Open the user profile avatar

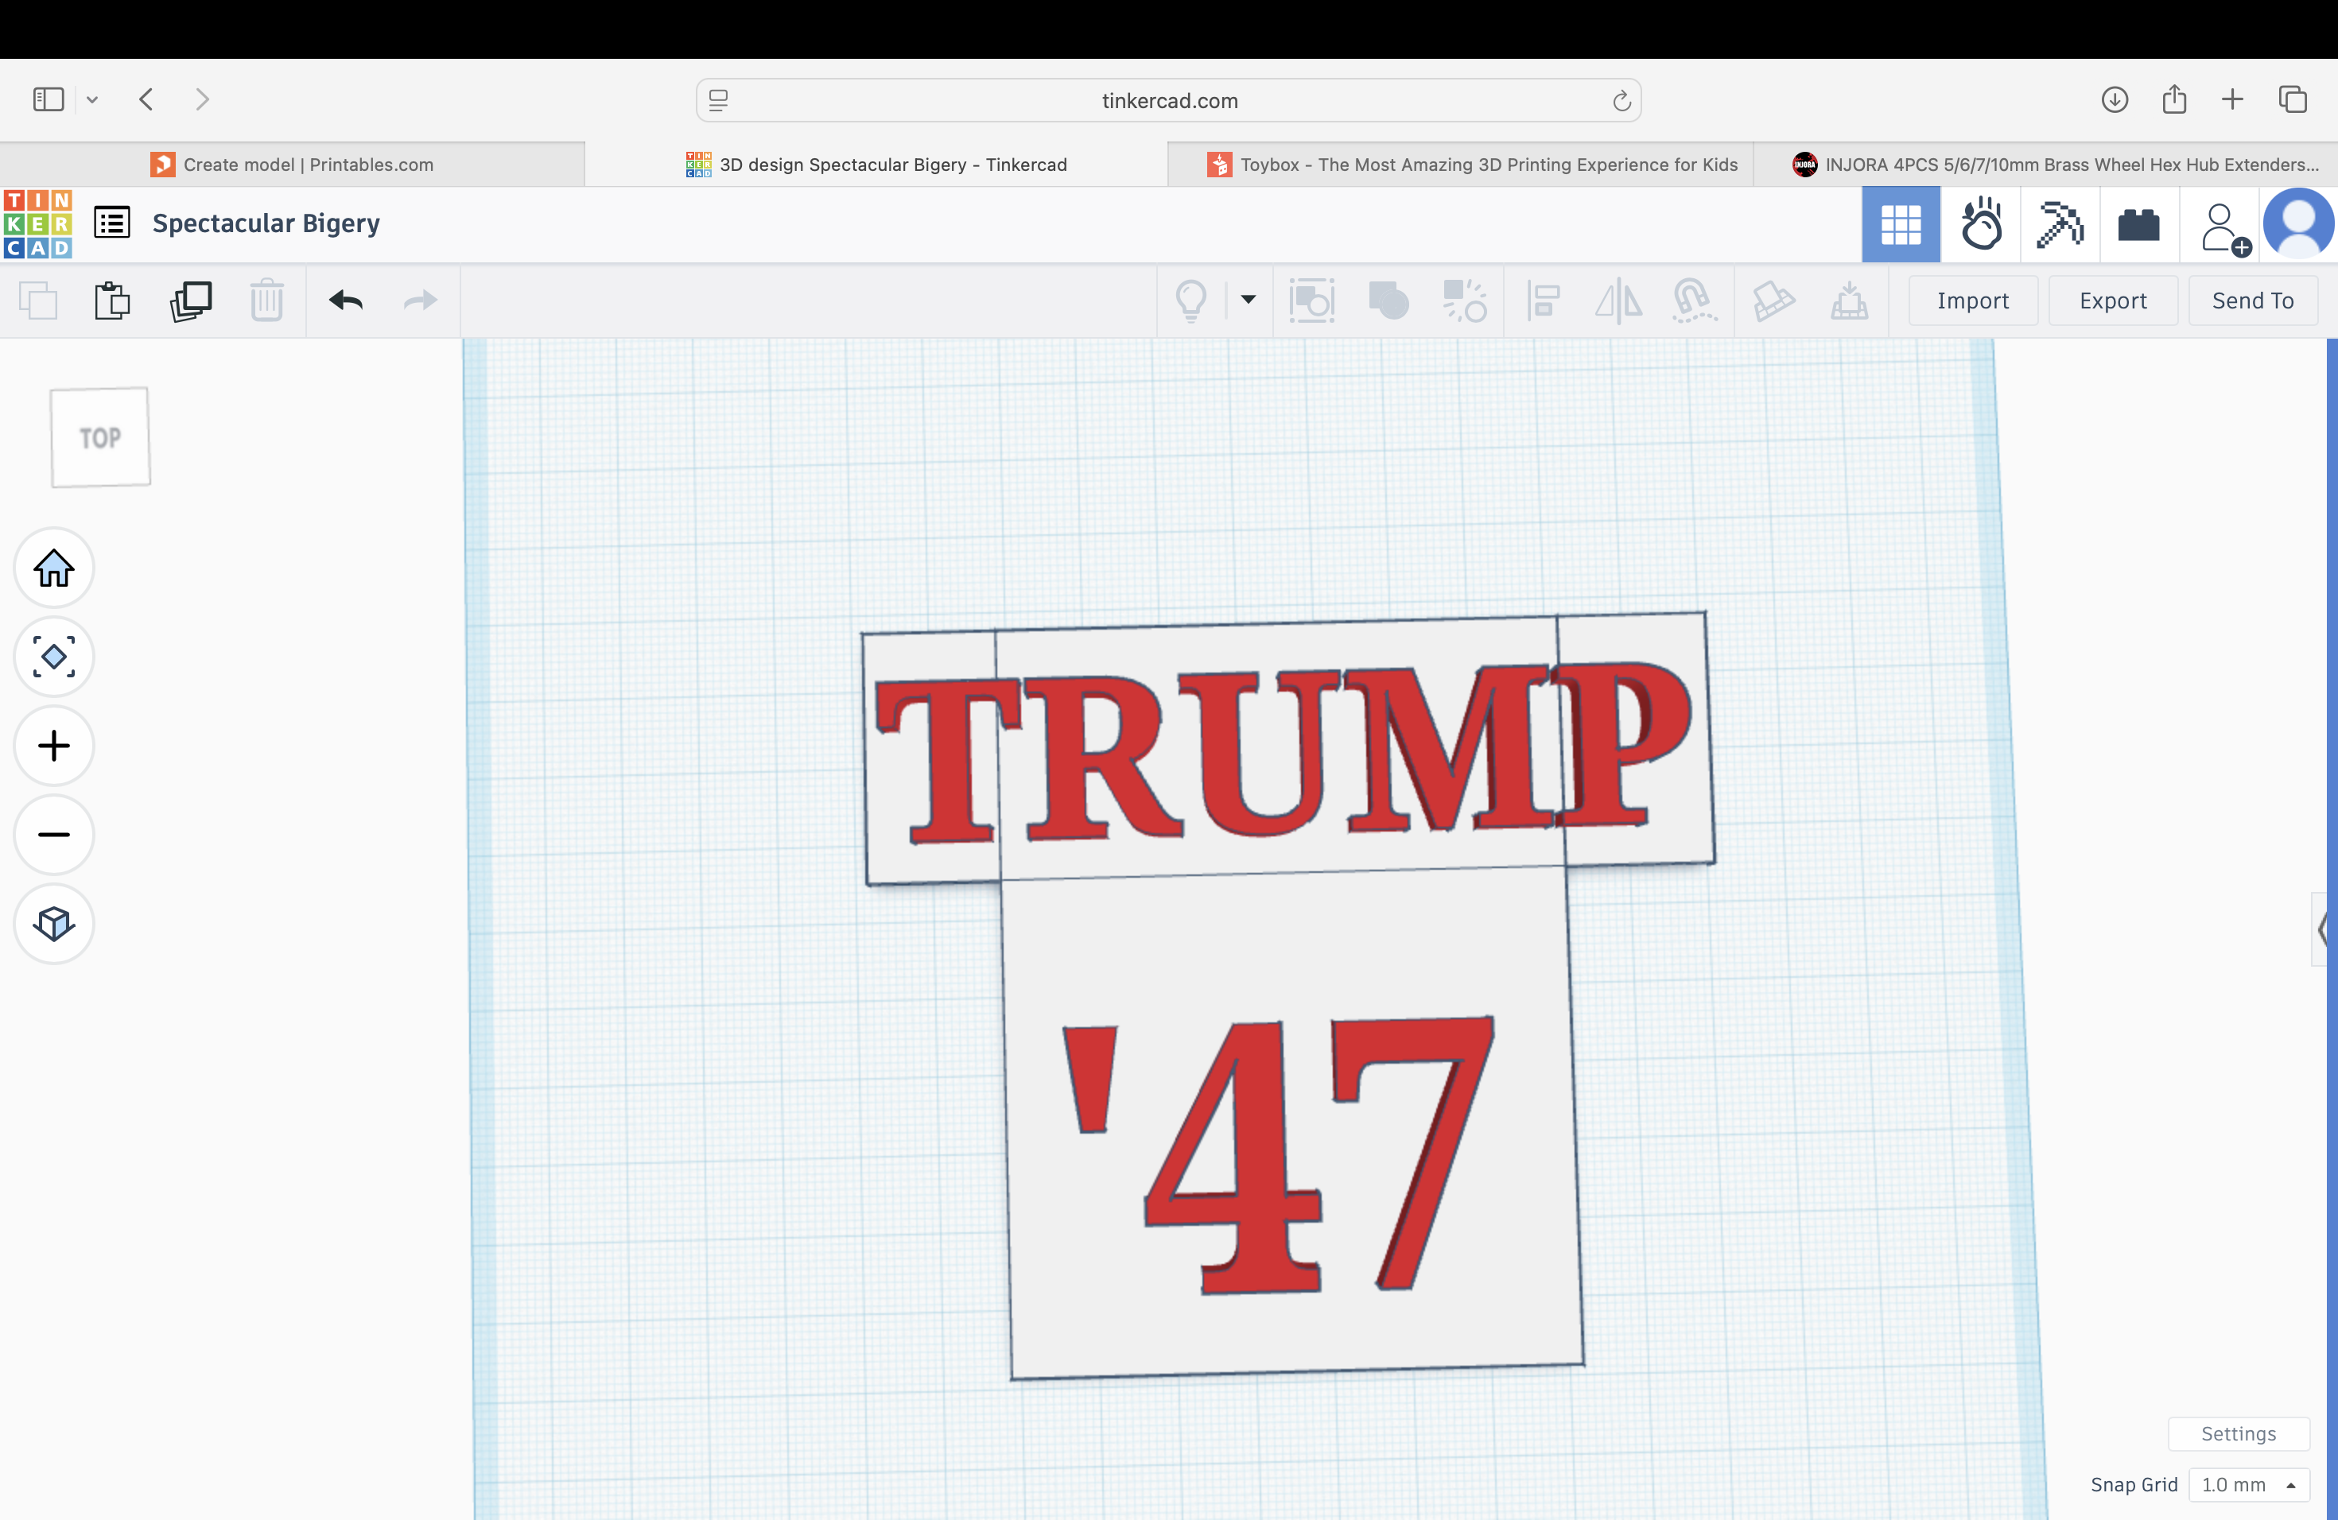[2297, 224]
